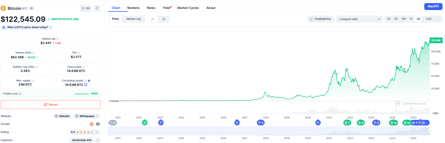The height and width of the screenshot is (143, 445).
Task: Switch chart to Market cap view
Action: pyautogui.click(x=134, y=19)
